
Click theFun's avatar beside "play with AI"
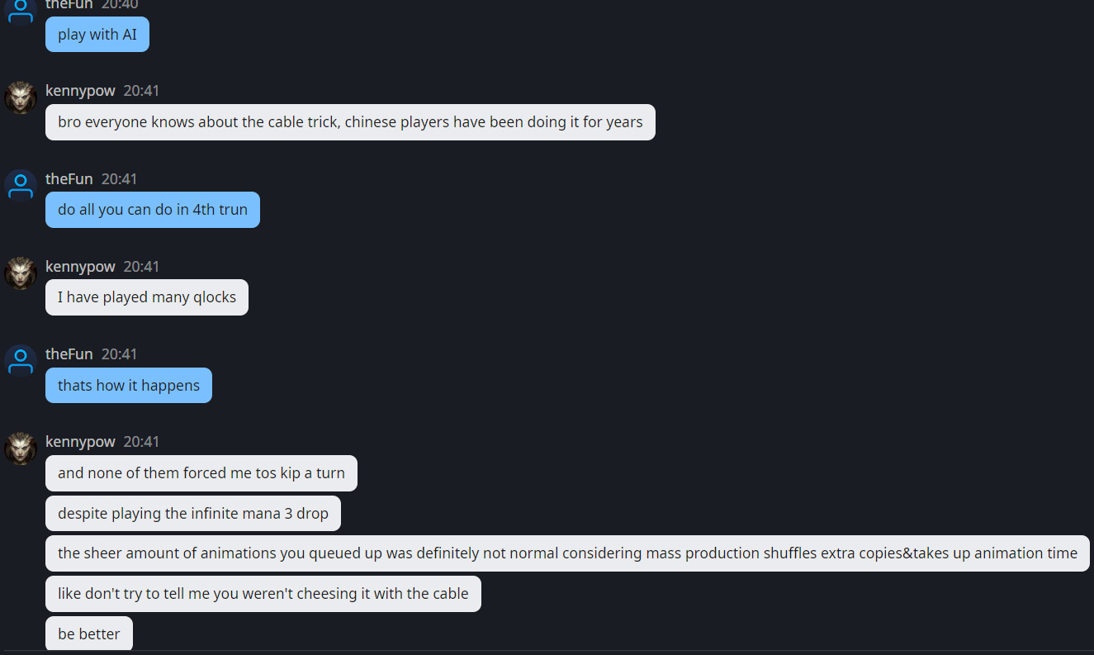(21, 10)
